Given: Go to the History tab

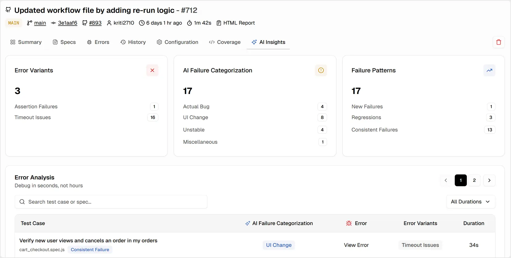Looking at the screenshot, I should [x=133, y=42].
